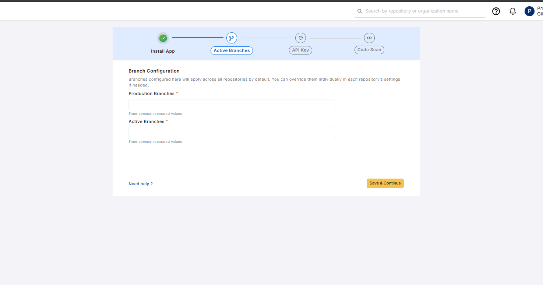
Task: Click the account name next to the avatar
Action: point(540,11)
